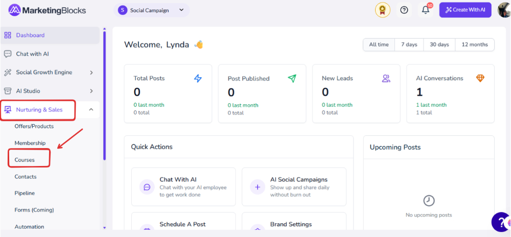Image resolution: width=511 pixels, height=237 pixels.
Task: Open the Brand Settings quick action
Action: pyautogui.click(x=294, y=221)
